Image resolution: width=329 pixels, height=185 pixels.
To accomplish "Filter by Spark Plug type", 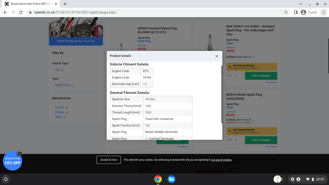I will tap(64, 85).
